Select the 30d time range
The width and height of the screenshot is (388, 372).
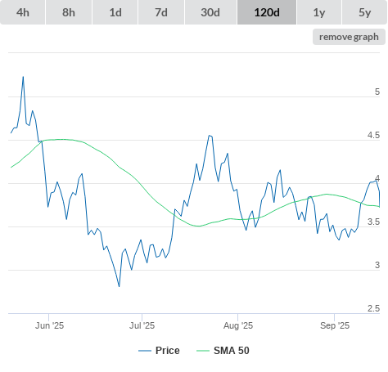210,12
